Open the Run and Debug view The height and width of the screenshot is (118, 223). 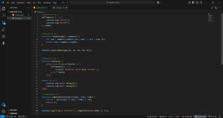pos(3,29)
